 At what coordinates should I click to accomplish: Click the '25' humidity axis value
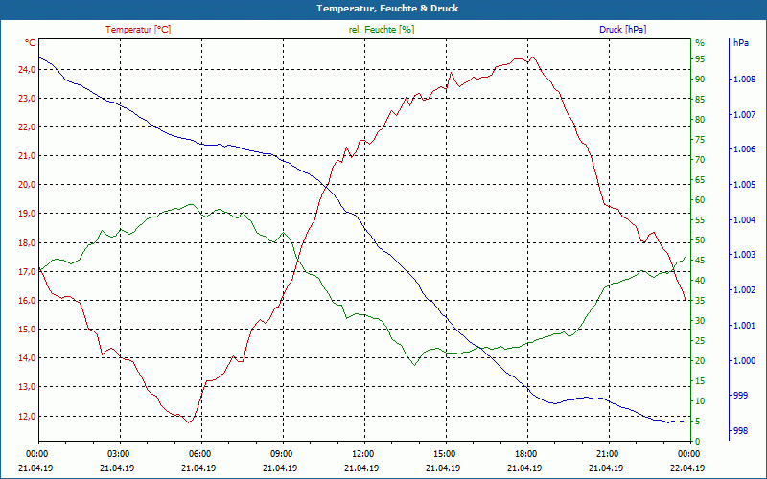pyautogui.click(x=700, y=341)
